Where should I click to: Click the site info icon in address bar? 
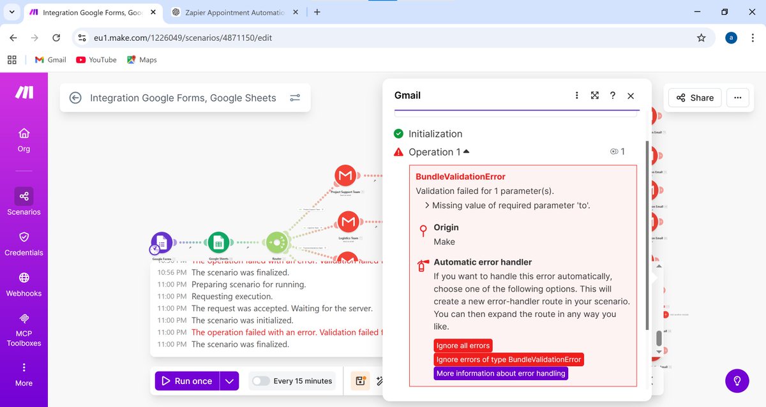pyautogui.click(x=82, y=38)
